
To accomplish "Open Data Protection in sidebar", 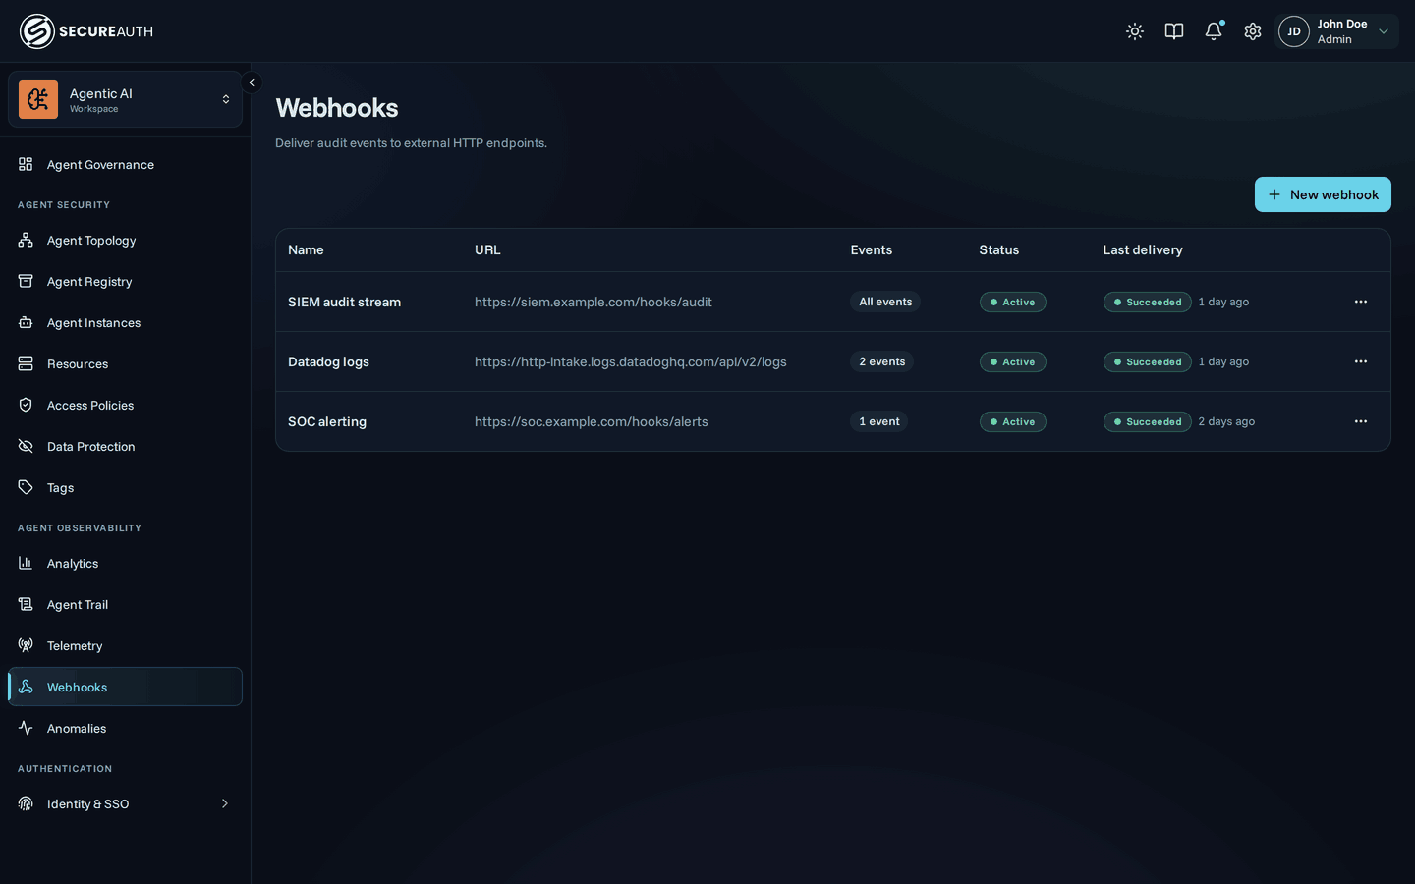I will pyautogui.click(x=125, y=446).
